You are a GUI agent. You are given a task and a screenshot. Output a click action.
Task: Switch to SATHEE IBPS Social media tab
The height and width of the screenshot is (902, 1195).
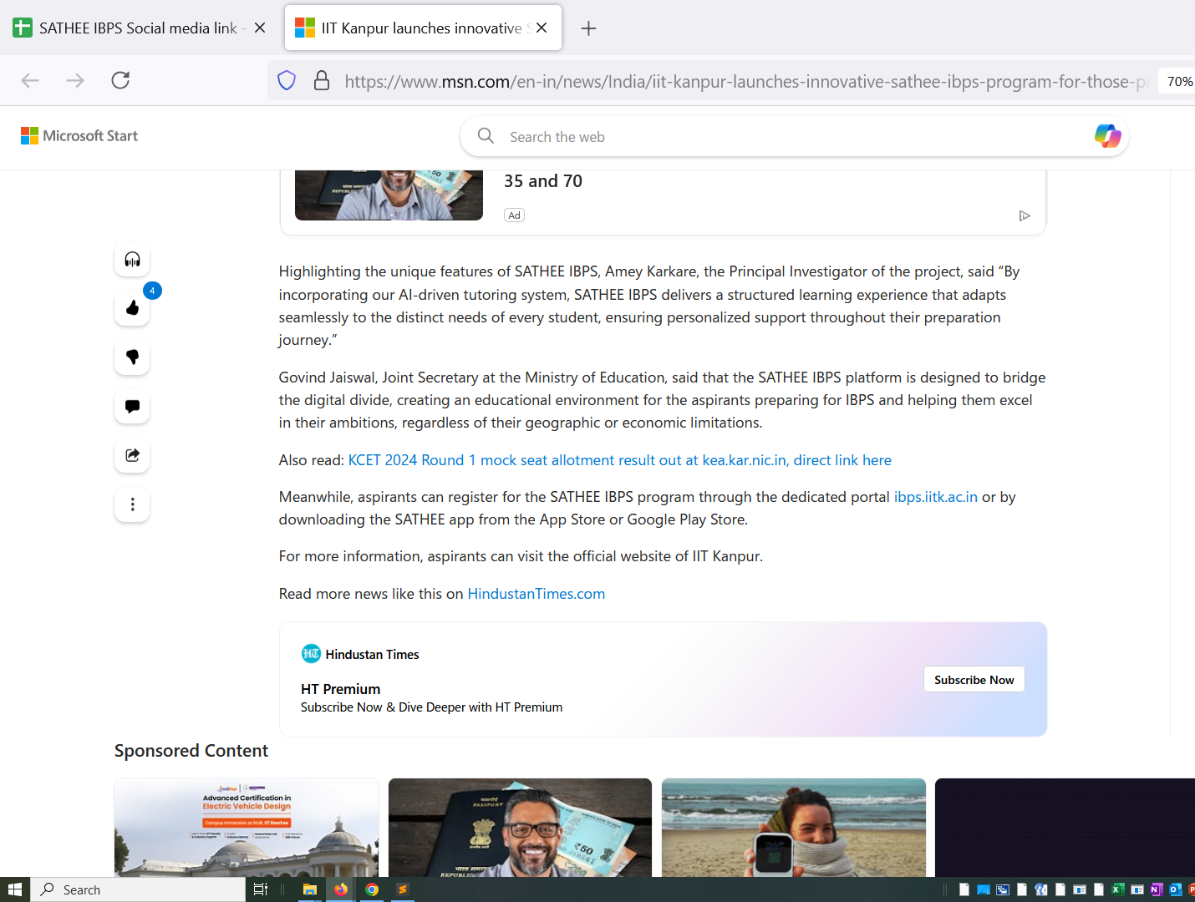(x=138, y=28)
